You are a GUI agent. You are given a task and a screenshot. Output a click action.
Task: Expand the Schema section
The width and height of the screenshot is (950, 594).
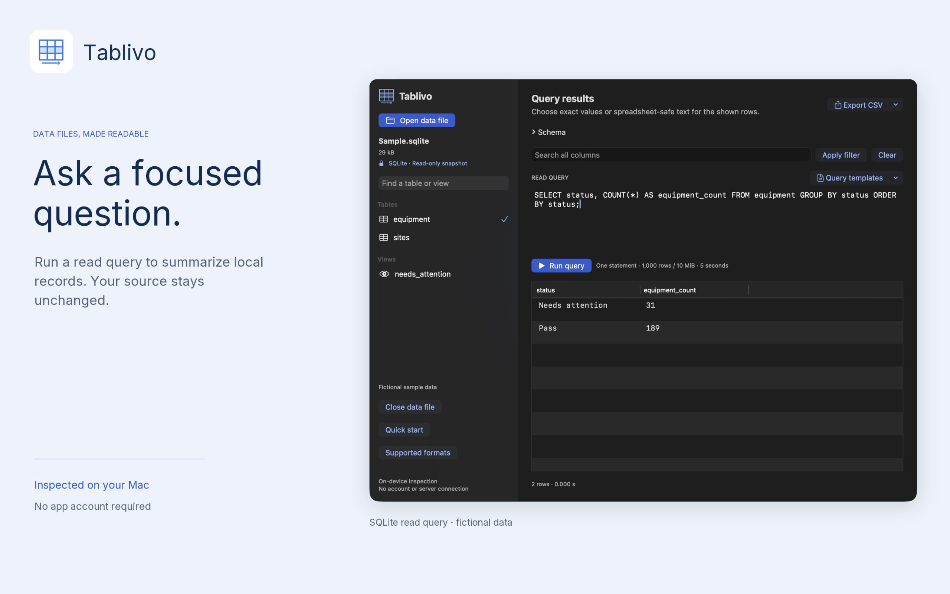click(549, 133)
